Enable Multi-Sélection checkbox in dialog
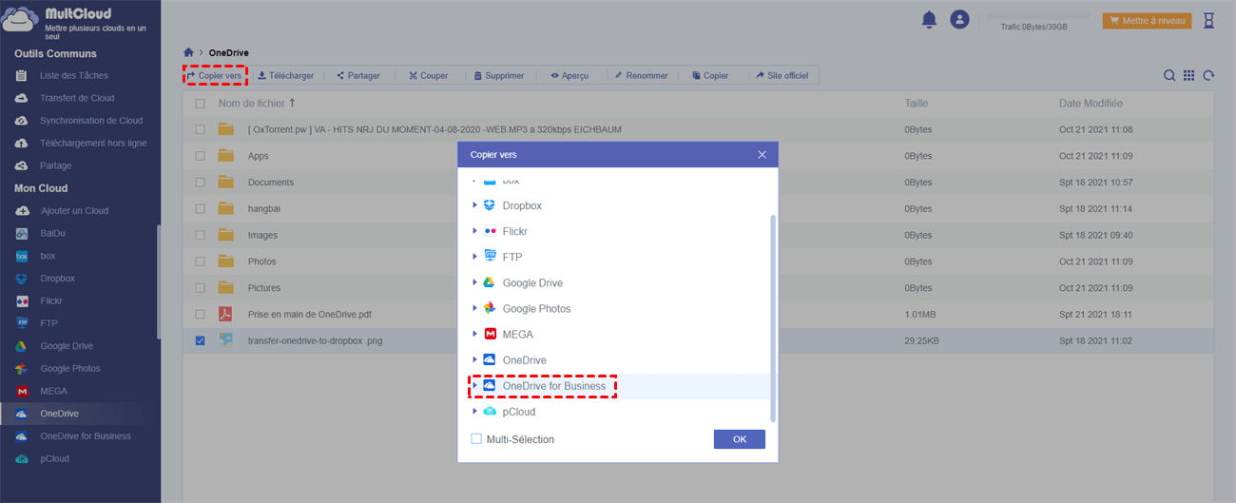This screenshot has width=1236, height=503. (x=476, y=439)
